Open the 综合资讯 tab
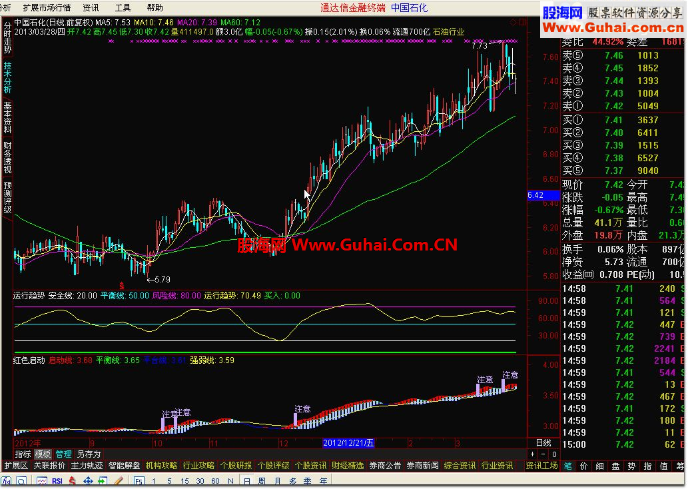This screenshot has height=489, width=688. click(460, 466)
